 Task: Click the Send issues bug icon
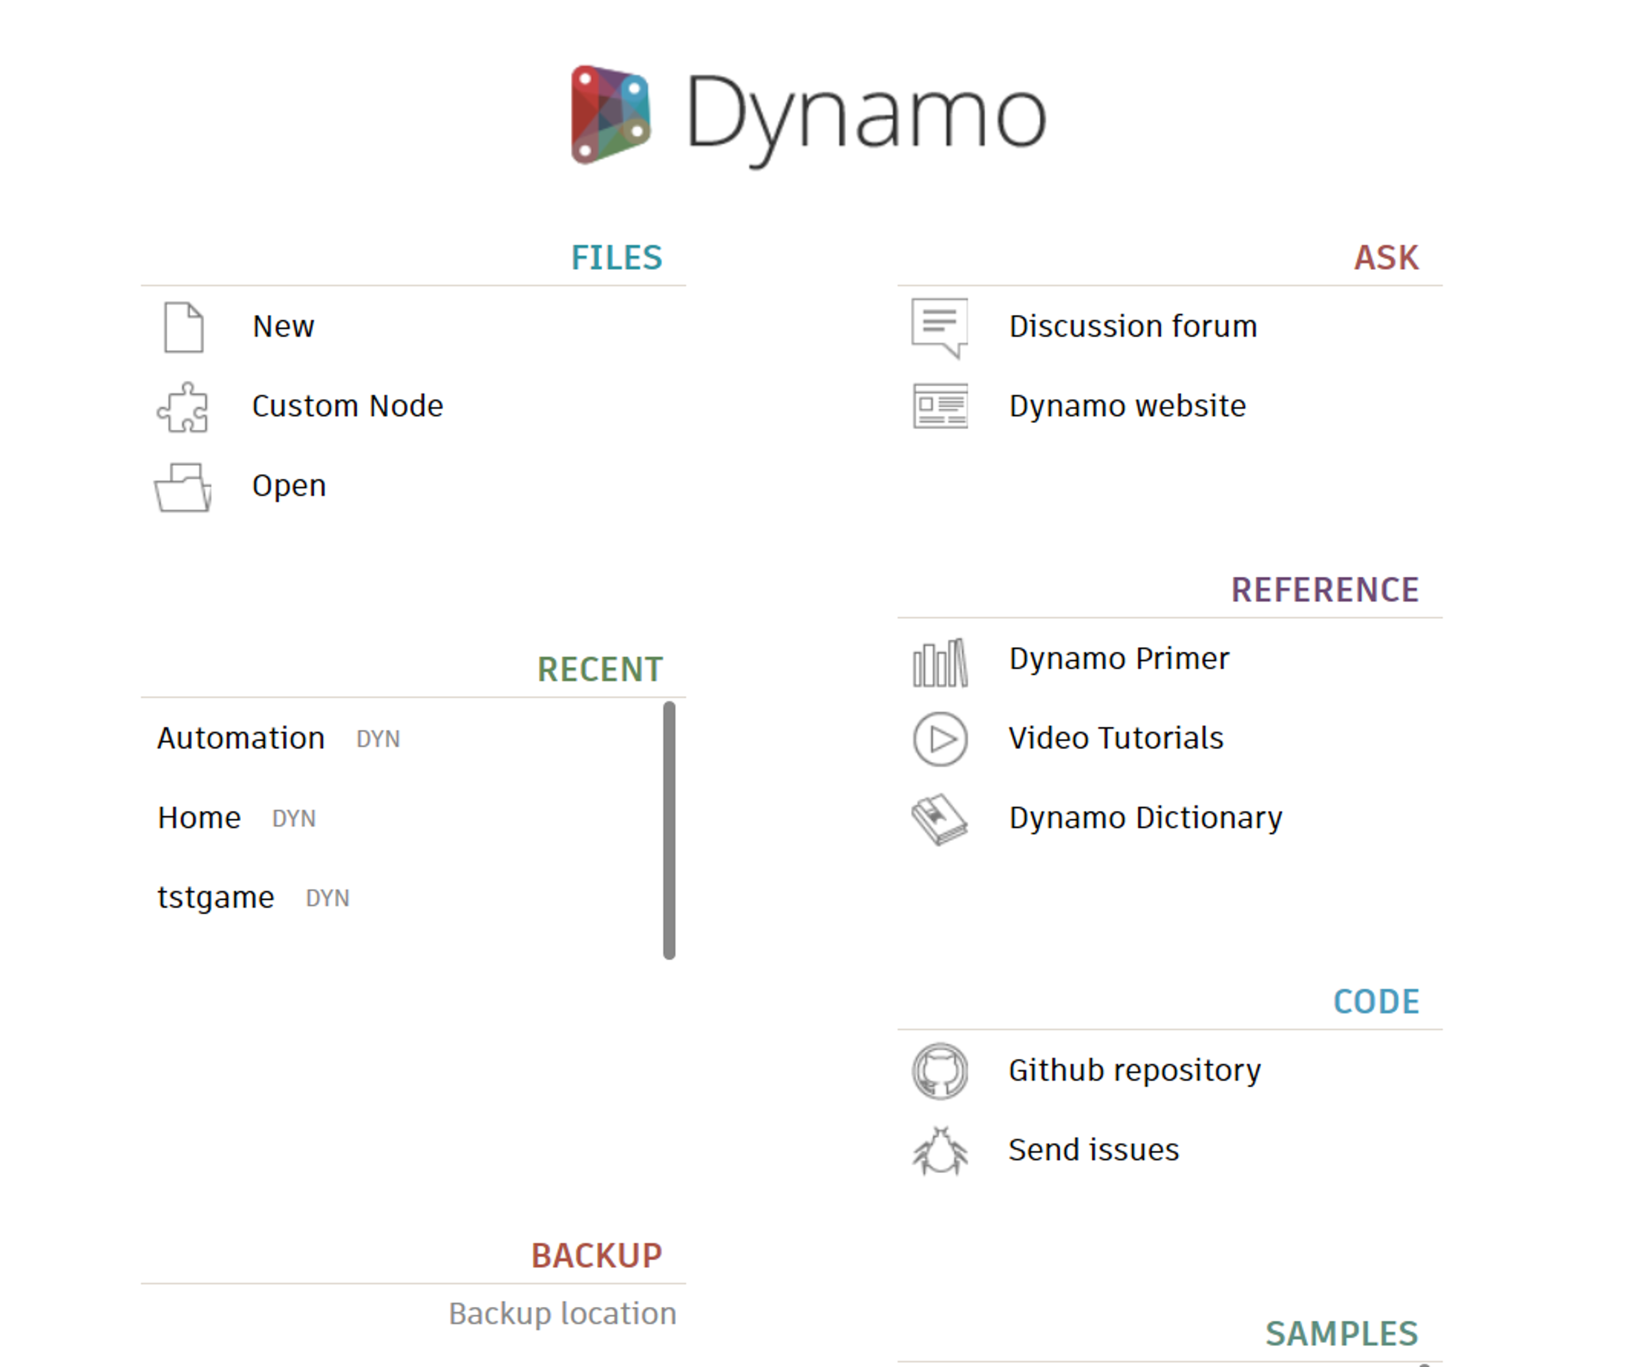(x=940, y=1150)
